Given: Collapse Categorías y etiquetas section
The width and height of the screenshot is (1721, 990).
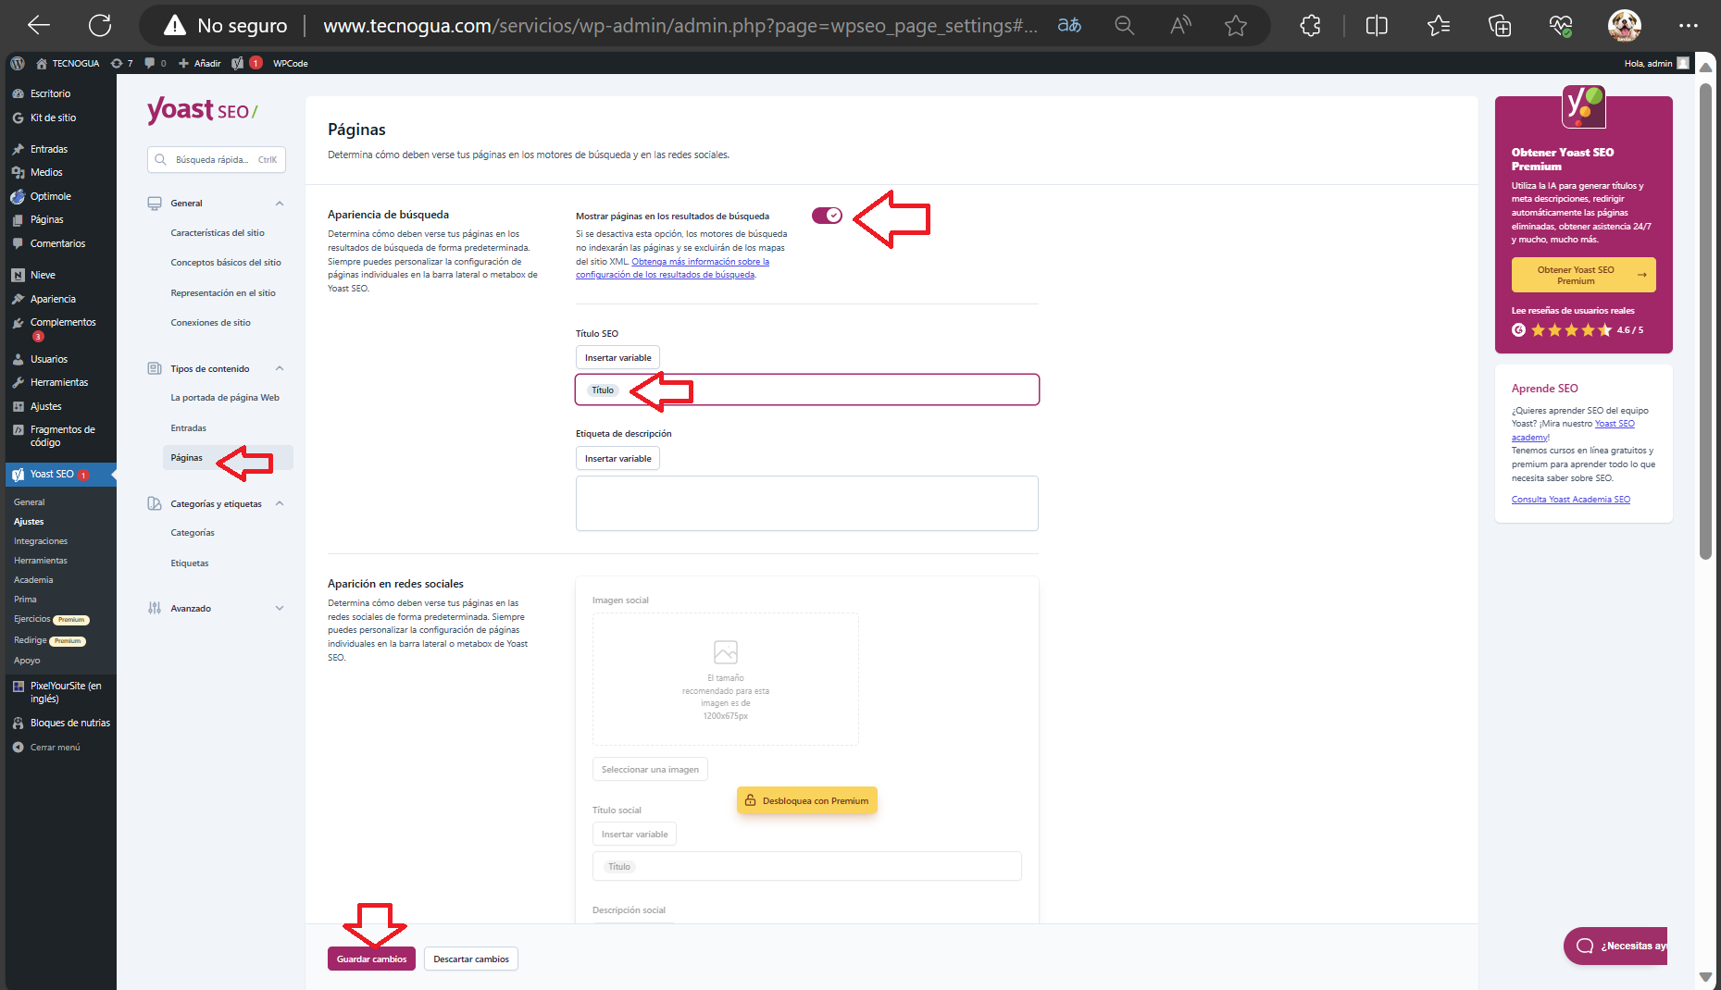Looking at the screenshot, I should (280, 503).
